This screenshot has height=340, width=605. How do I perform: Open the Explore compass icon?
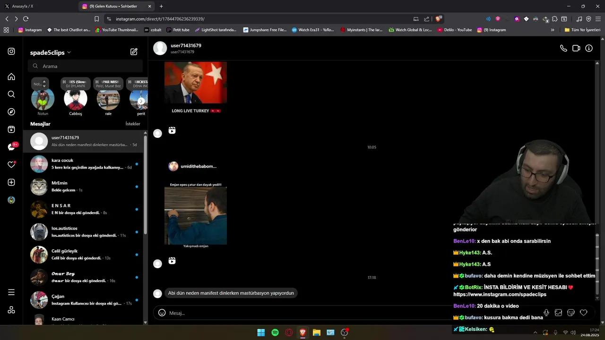pyautogui.click(x=11, y=112)
